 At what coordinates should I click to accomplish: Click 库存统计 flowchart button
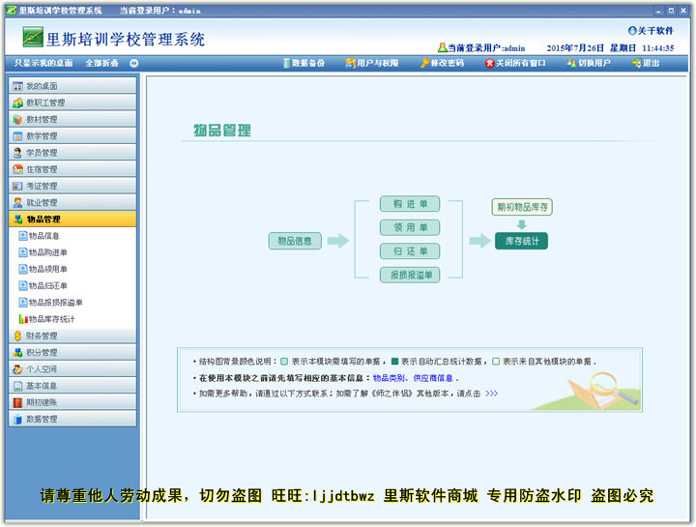coord(522,241)
